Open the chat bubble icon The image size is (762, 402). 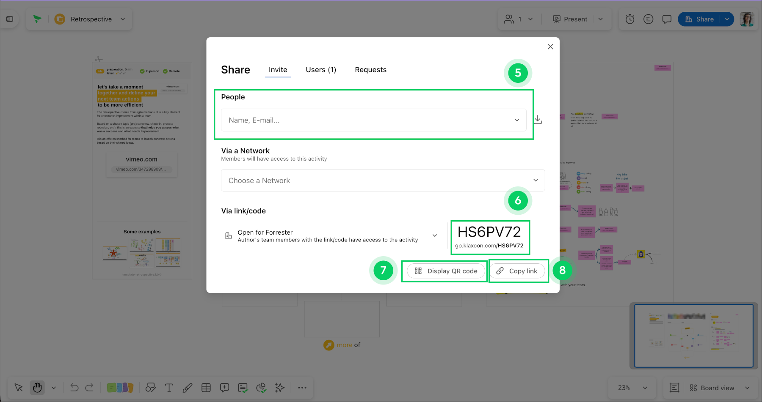[x=667, y=19]
